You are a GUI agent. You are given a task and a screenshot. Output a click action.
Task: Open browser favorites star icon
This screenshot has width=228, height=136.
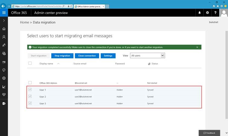(218, 6)
